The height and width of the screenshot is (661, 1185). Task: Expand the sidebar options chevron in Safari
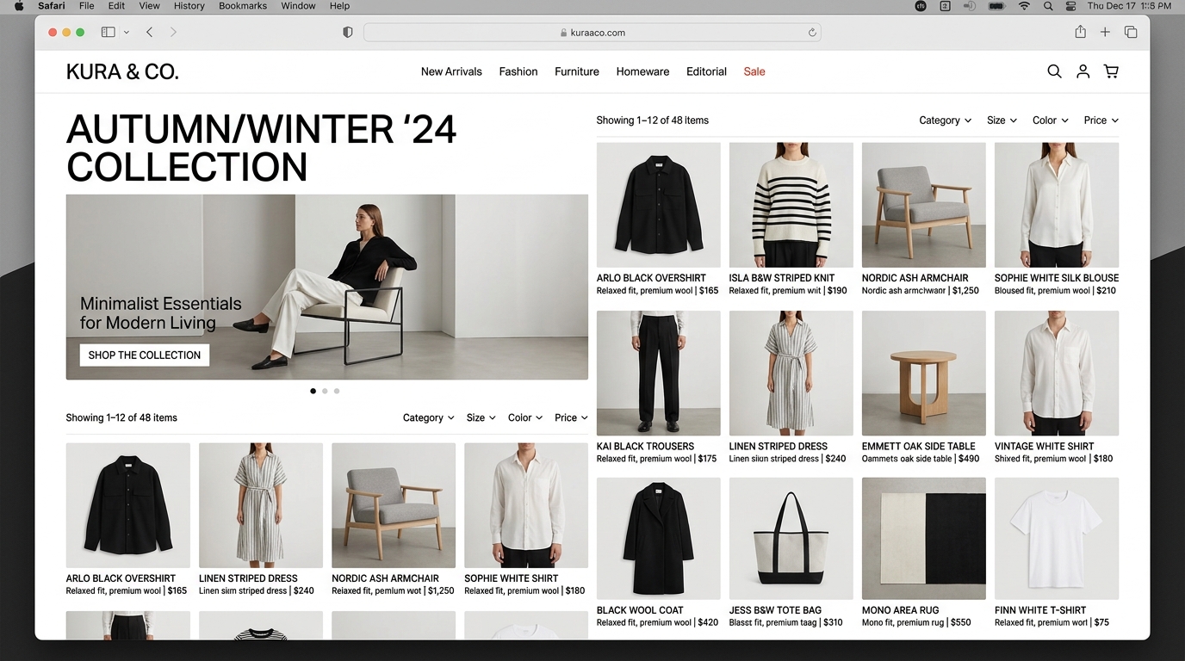[x=127, y=32]
